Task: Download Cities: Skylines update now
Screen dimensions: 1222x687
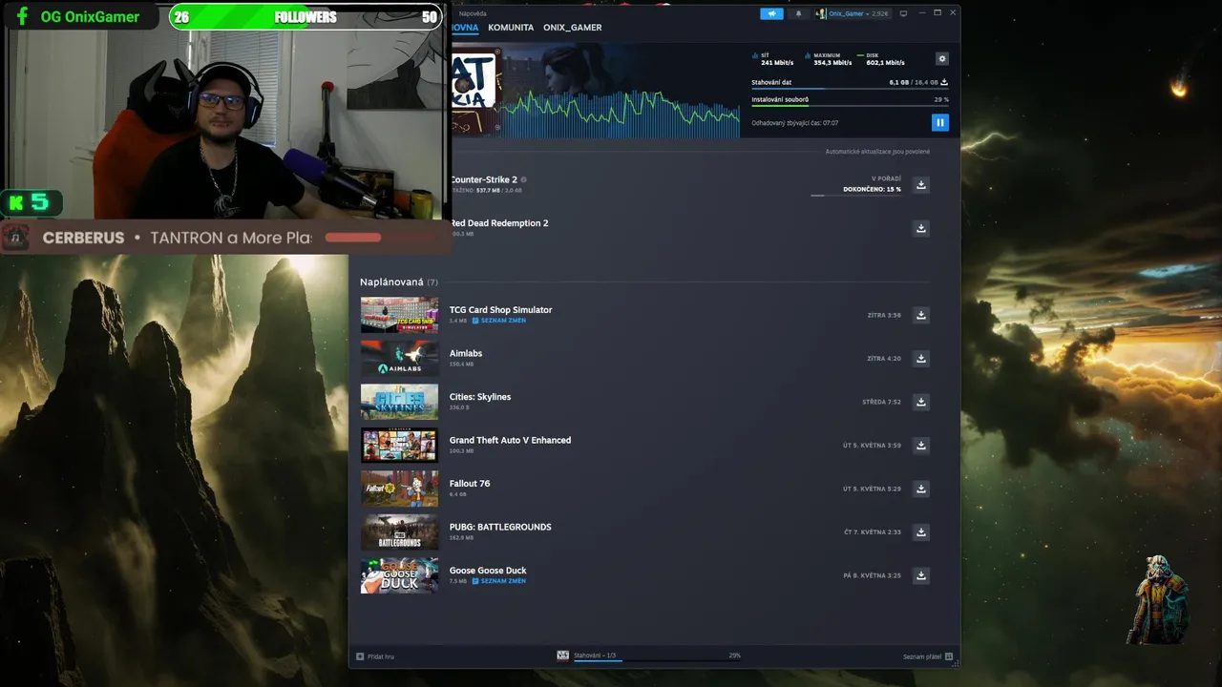Action: 921,402
